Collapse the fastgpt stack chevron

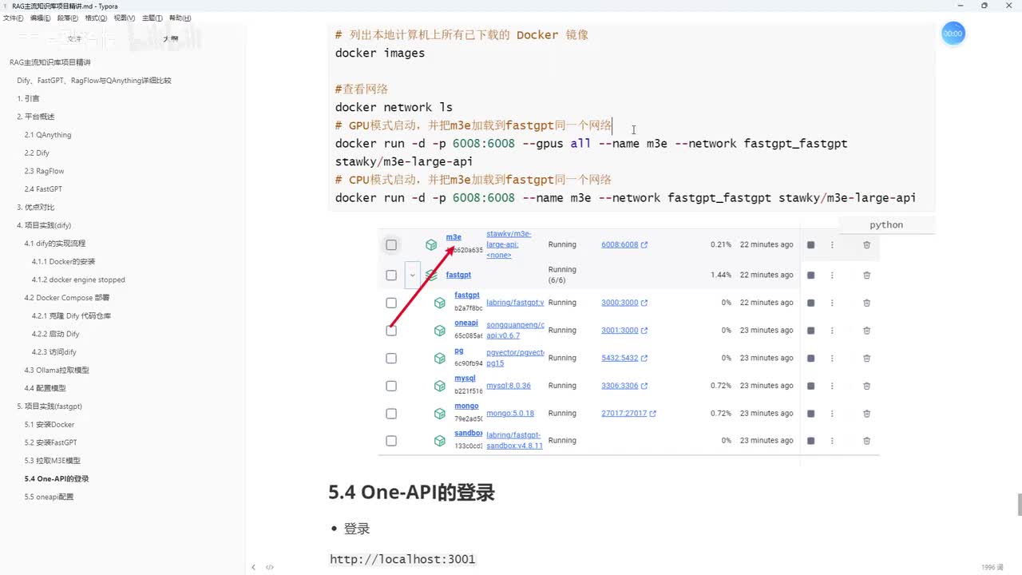pos(412,275)
